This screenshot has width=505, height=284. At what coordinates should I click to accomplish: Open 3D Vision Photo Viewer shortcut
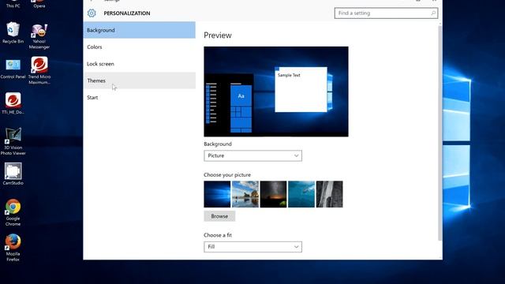click(13, 141)
